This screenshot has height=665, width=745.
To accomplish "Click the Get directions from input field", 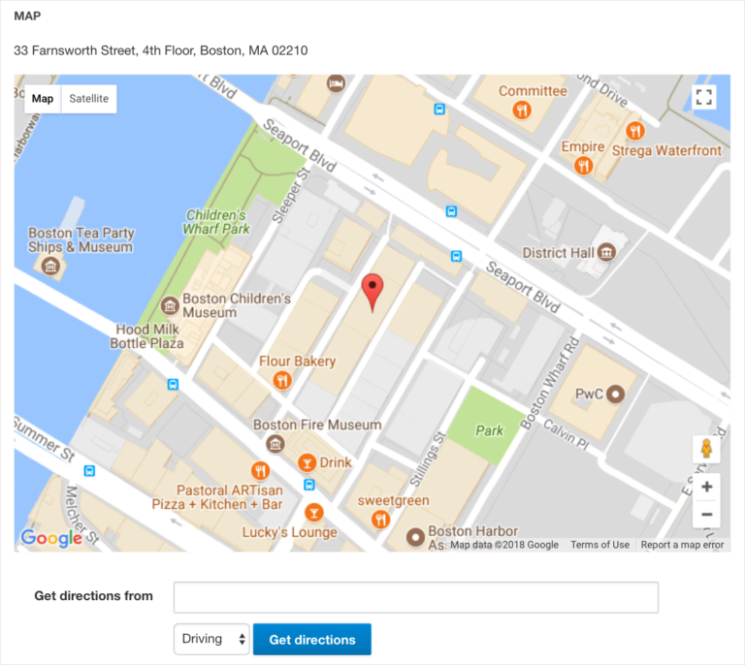I will 415,597.
